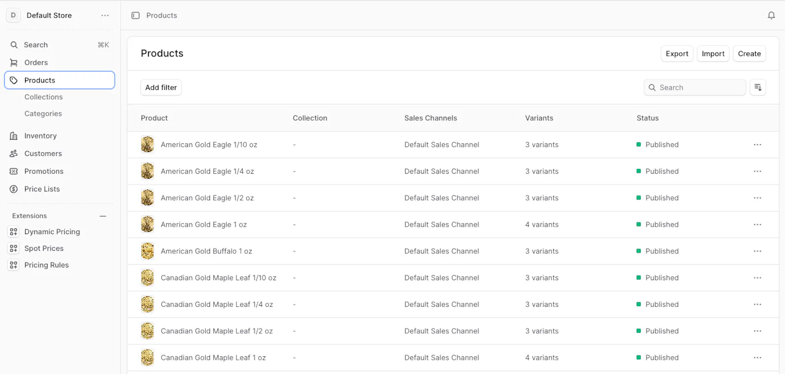Viewport: 785px width, 374px height.
Task: Click Canadian Gold Maple Leaf 1 oz thumbnail
Action: (147, 358)
